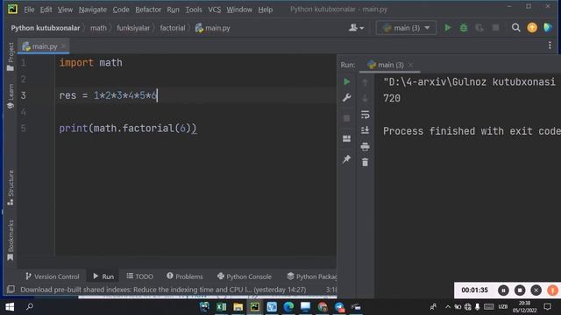Close the main (3) run tab
The image size is (561, 315).
click(410, 65)
